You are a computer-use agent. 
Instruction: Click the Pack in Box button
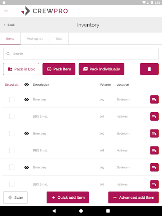[x=21, y=69]
